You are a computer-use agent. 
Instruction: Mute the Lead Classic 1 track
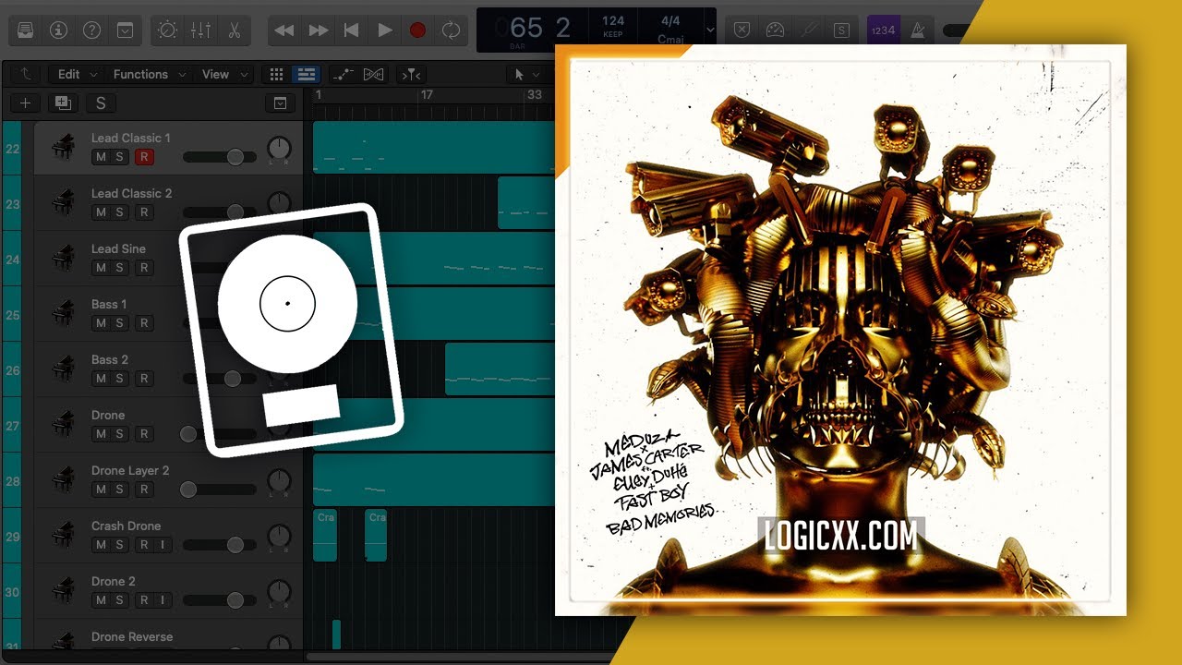pos(101,157)
